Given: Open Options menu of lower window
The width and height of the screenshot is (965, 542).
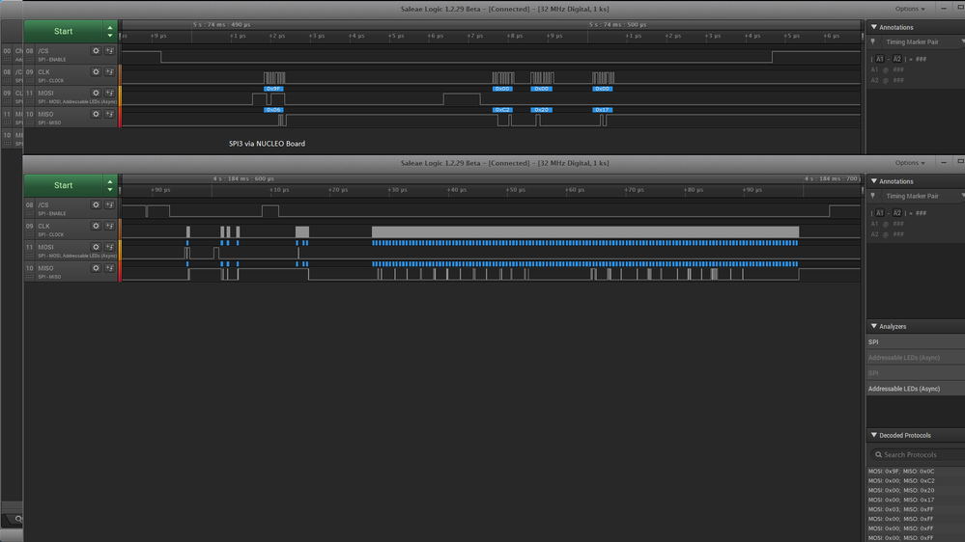Looking at the screenshot, I should pos(910,163).
